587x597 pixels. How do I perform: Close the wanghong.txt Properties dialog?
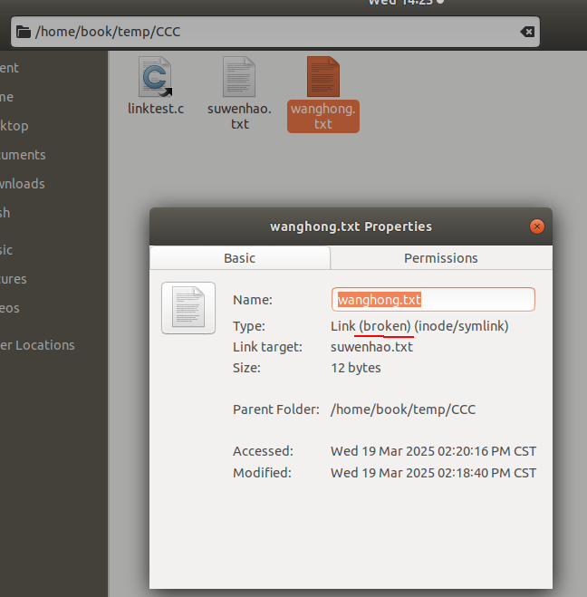click(537, 226)
